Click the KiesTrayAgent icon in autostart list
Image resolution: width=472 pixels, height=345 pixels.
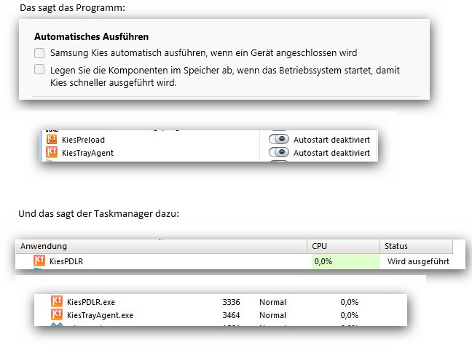coord(52,153)
